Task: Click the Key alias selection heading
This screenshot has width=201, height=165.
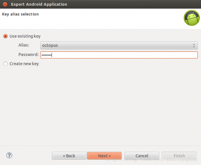Action: (20, 14)
